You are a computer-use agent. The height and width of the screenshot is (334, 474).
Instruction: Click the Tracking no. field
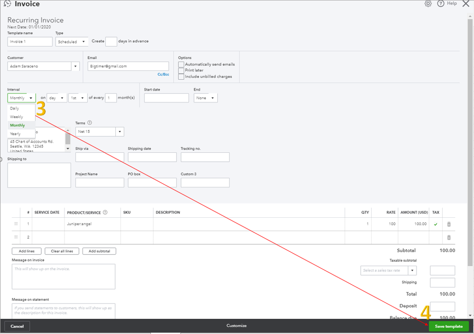pyautogui.click(x=205, y=157)
